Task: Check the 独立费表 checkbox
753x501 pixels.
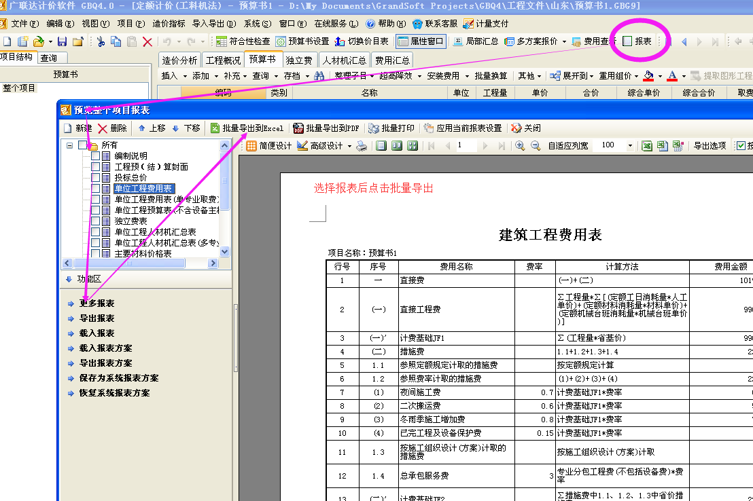Action: point(95,221)
